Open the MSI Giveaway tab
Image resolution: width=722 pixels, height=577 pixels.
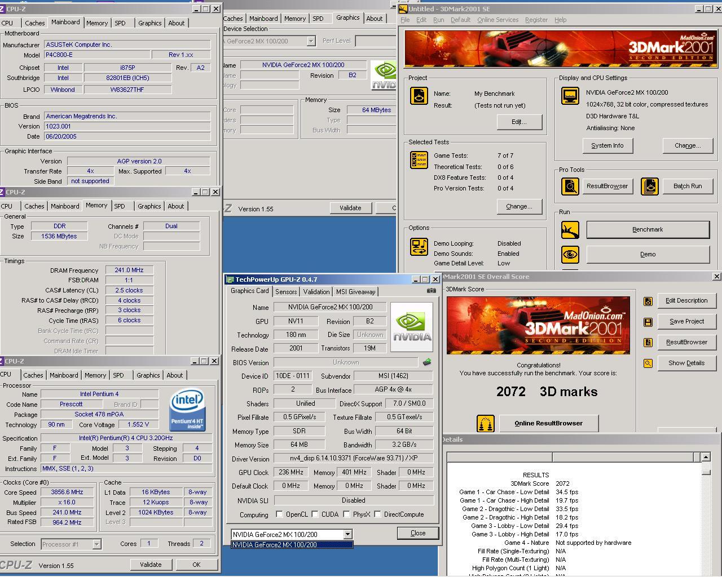pyautogui.click(x=355, y=292)
